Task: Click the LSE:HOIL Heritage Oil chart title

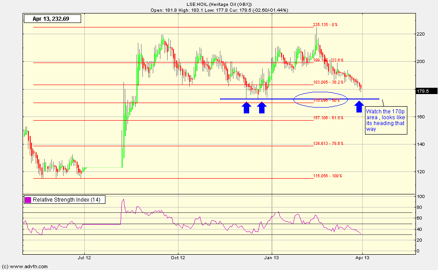Action: pyautogui.click(x=219, y=4)
